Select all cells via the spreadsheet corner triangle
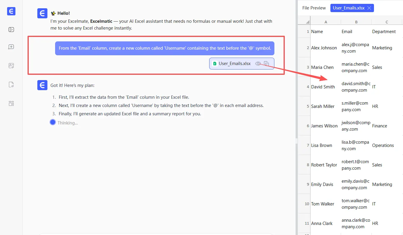The width and height of the screenshot is (403, 235). pos(307,22)
